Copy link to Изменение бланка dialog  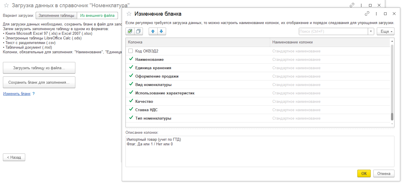click(367, 14)
